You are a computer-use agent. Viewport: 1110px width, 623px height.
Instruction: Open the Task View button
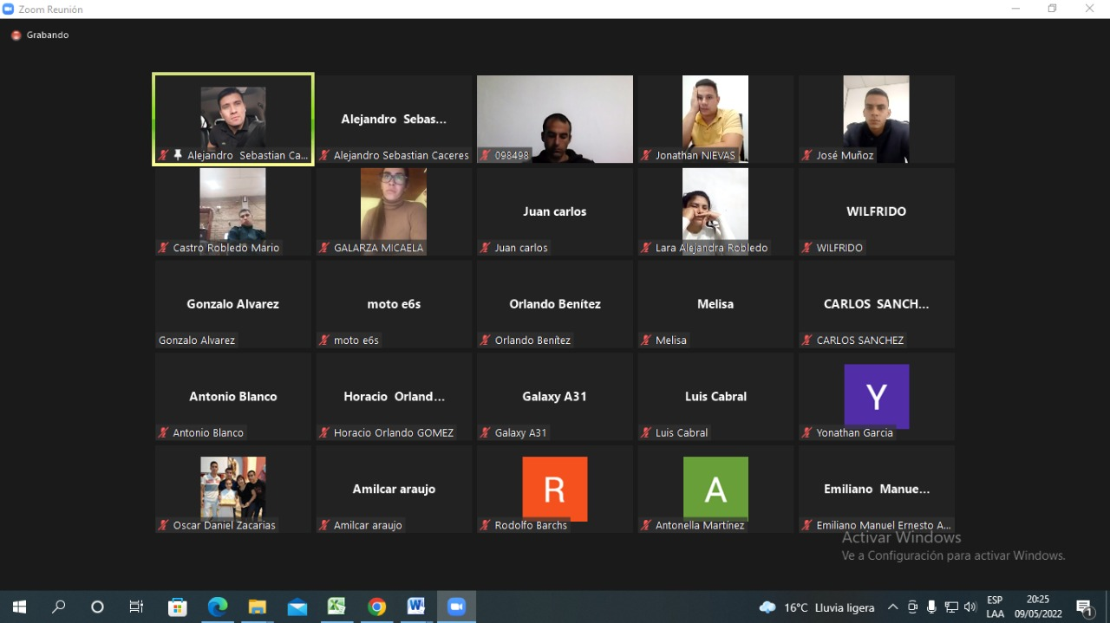136,607
